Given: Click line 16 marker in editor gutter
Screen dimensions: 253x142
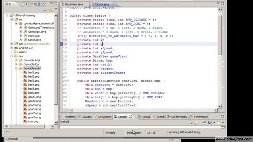Looking at the screenshot, I should pyautogui.click(x=62, y=44).
